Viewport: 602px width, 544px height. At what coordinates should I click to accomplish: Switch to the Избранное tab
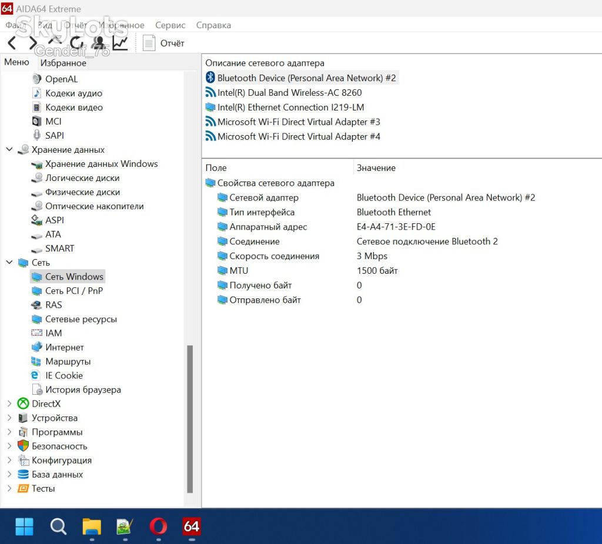pyautogui.click(x=63, y=63)
